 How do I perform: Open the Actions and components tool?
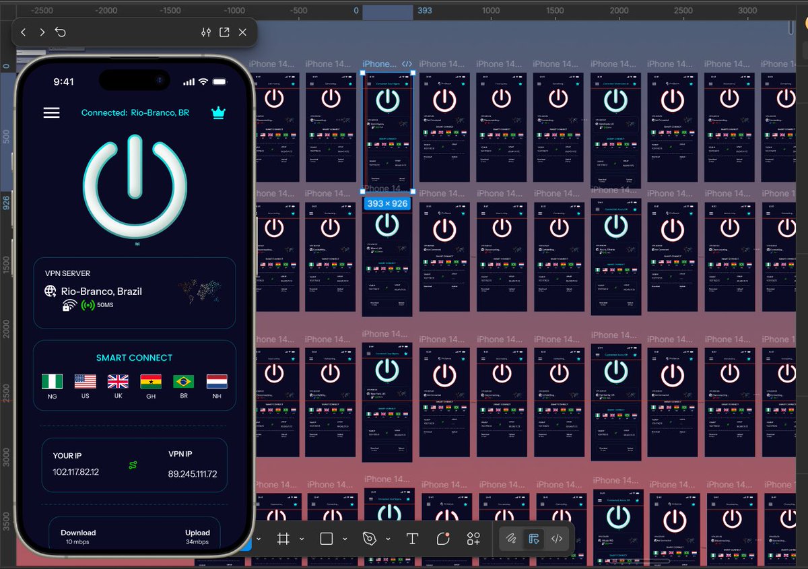(x=473, y=539)
